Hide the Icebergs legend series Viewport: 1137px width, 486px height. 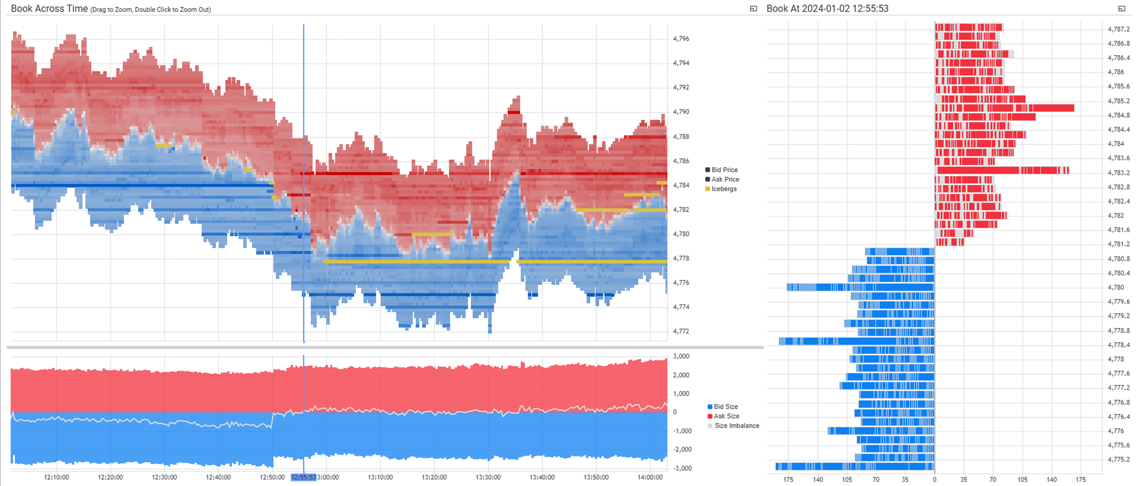[723, 189]
